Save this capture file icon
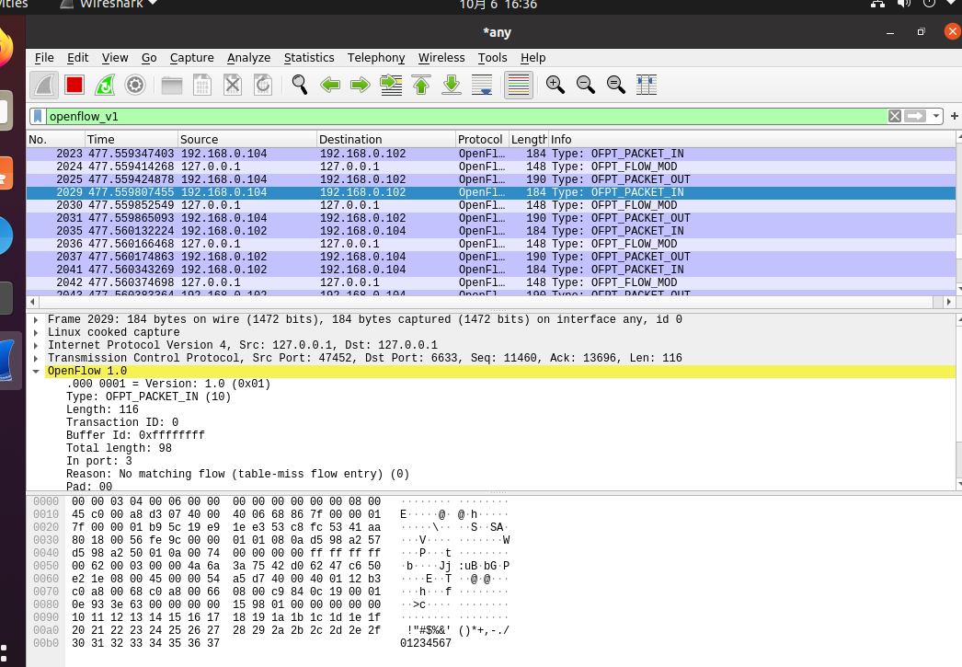 (x=201, y=85)
